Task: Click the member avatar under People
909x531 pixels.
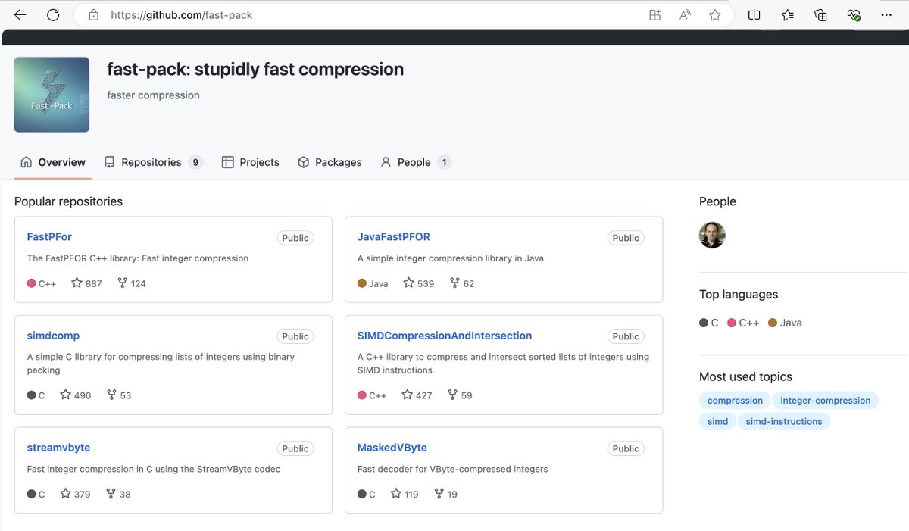Action: (x=711, y=235)
